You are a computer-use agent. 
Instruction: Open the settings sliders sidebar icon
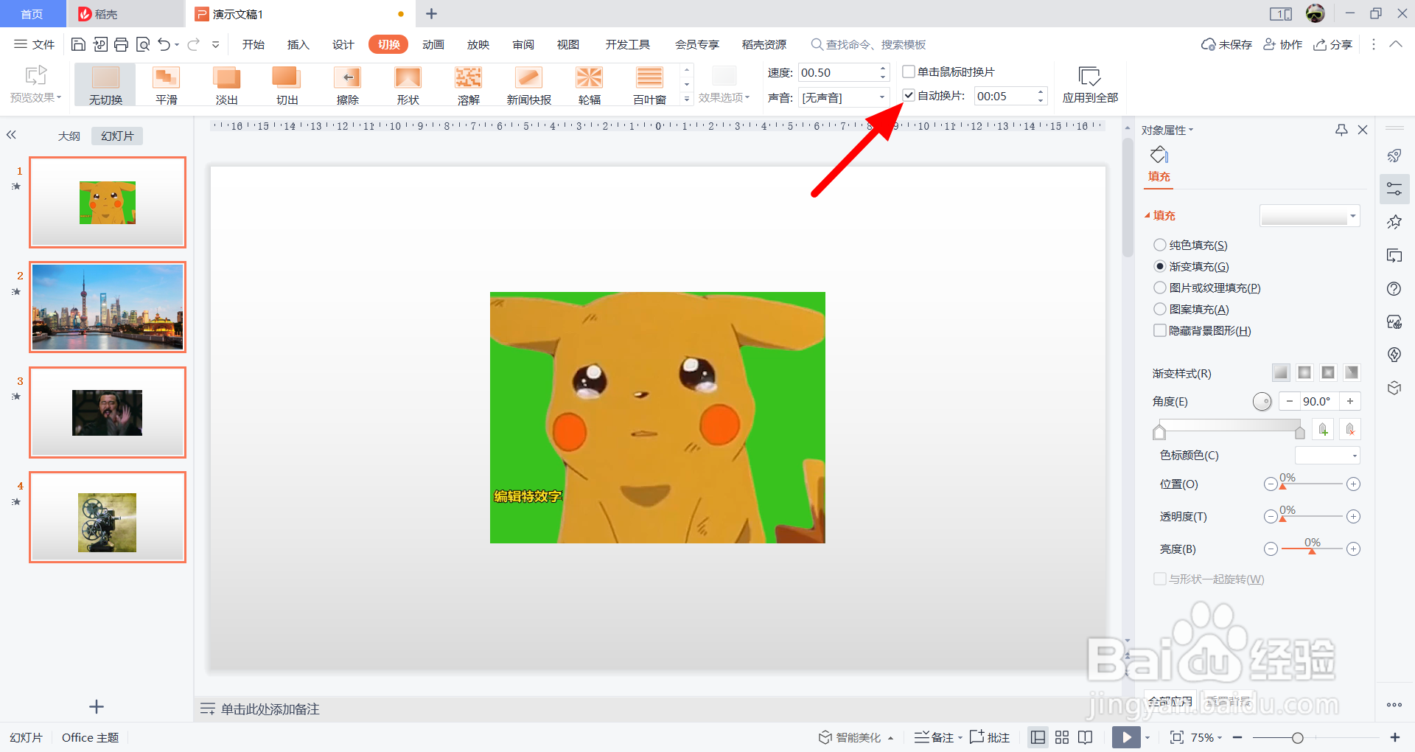coord(1394,189)
